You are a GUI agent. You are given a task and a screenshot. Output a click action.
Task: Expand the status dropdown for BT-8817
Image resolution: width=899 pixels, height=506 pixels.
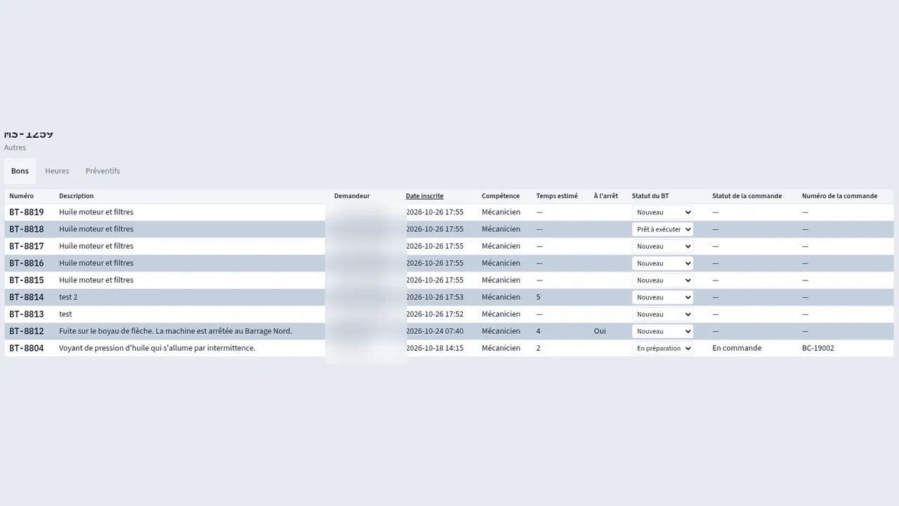click(x=662, y=246)
